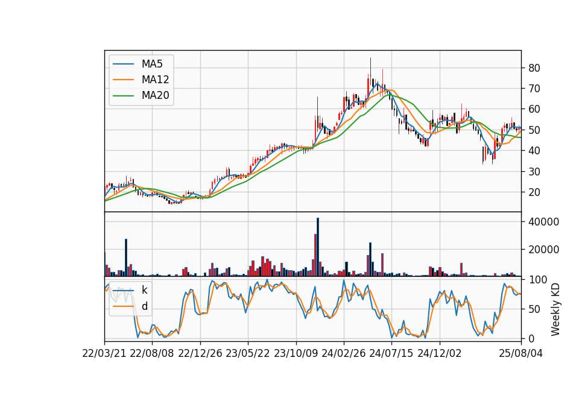Click the 25/08/04 date label
Image resolution: width=579 pixels, height=416 pixels.
[x=520, y=353]
